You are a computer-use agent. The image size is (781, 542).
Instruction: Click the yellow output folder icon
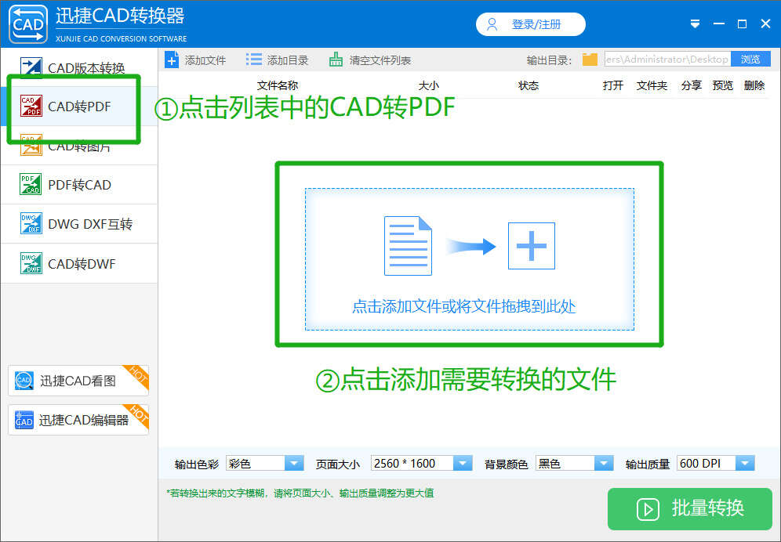point(590,60)
